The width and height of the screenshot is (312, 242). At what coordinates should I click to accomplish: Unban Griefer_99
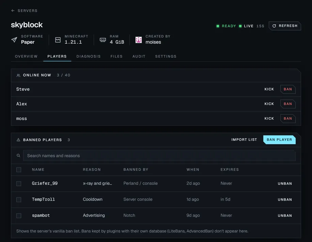285,183
